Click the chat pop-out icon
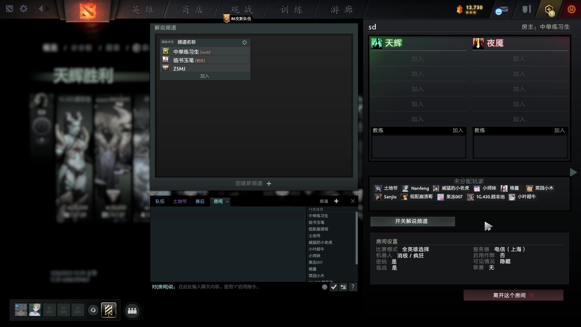Image resolution: width=581 pixels, height=327 pixels. 343,287
